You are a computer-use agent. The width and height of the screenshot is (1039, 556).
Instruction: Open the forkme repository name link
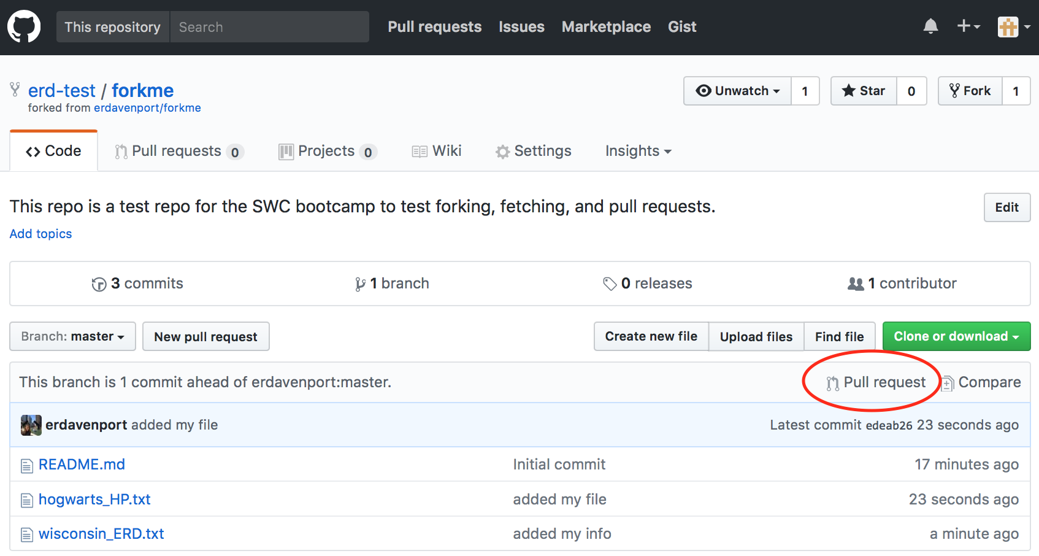click(143, 90)
